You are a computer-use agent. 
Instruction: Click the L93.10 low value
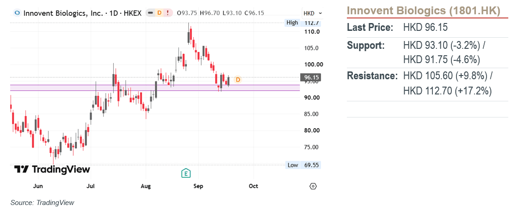pyautogui.click(x=232, y=13)
